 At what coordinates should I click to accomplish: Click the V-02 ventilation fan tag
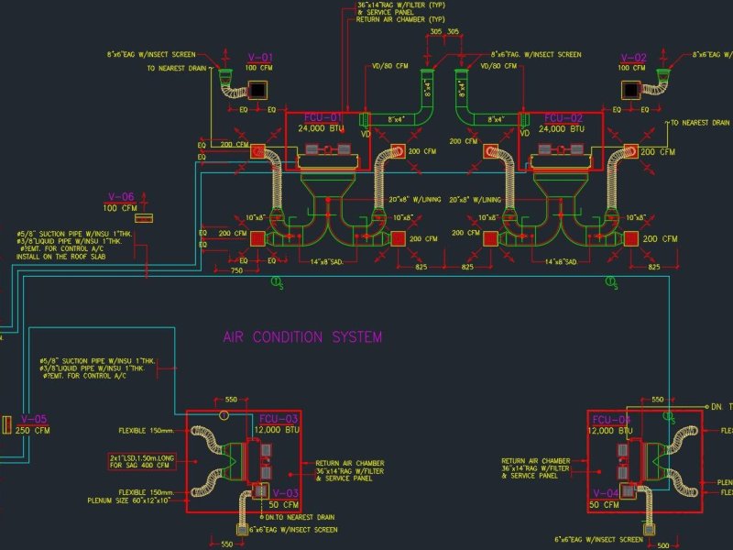[x=633, y=58]
